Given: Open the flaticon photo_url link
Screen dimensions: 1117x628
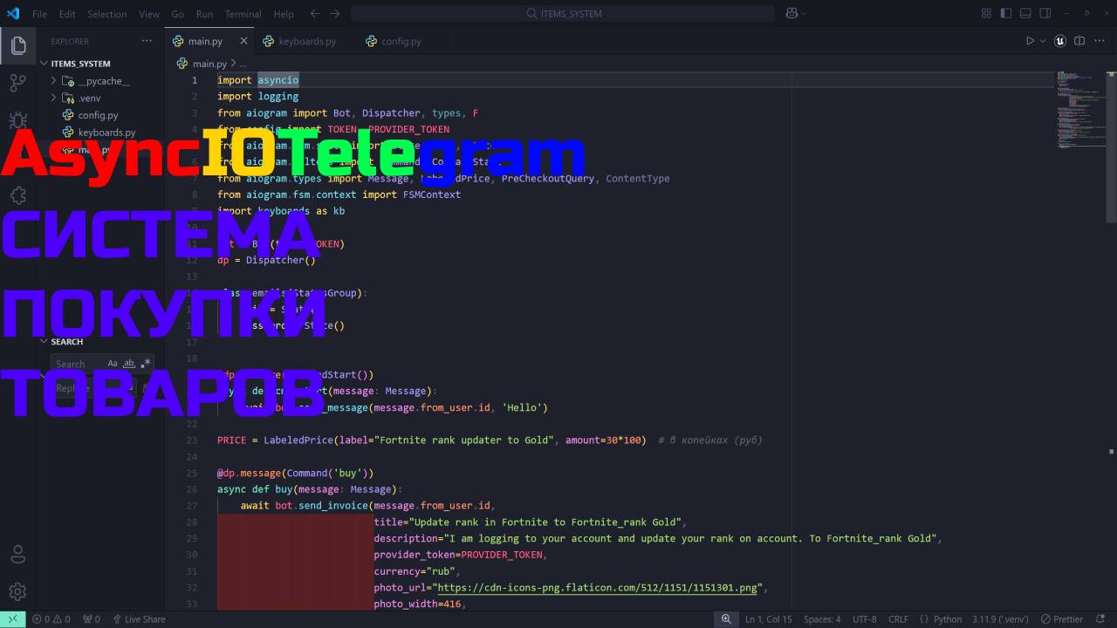Looking at the screenshot, I should pyautogui.click(x=598, y=588).
